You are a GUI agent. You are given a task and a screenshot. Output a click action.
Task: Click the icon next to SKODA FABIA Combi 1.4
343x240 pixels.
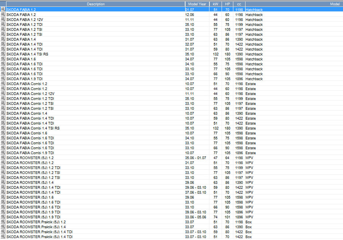tap(3, 113)
